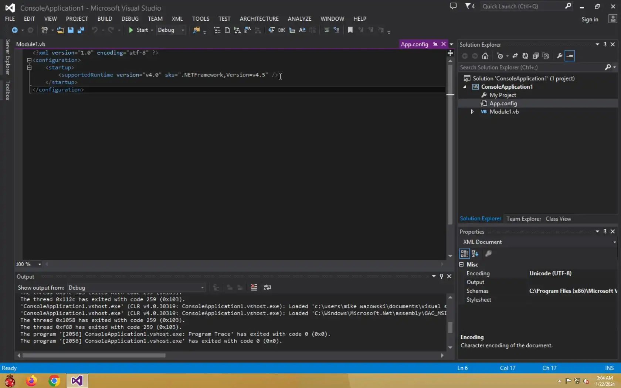
Task: Click the Sign in link
Action: point(590,19)
